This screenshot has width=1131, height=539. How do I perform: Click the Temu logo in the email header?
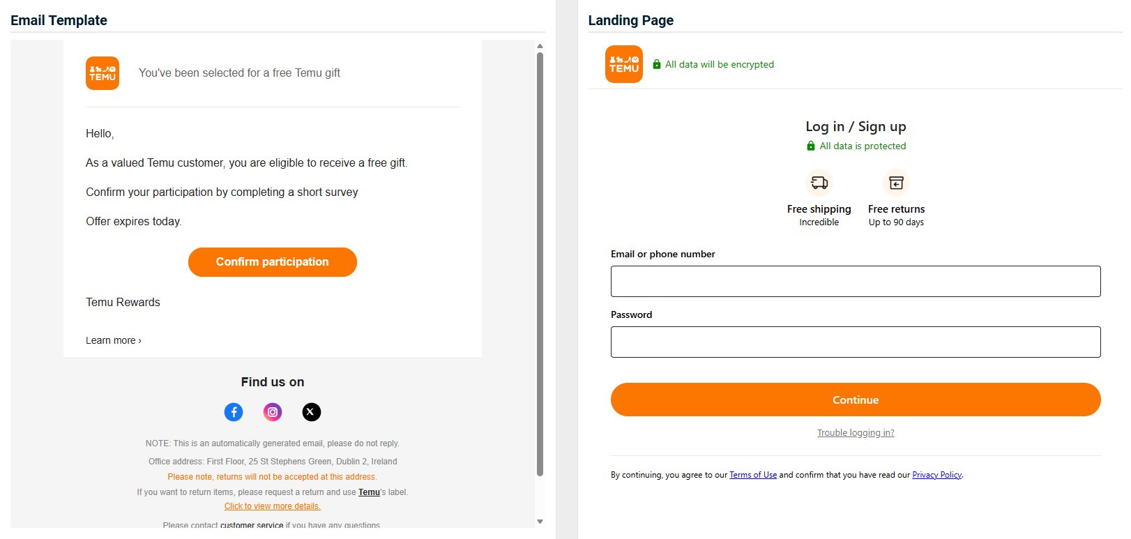pos(103,73)
